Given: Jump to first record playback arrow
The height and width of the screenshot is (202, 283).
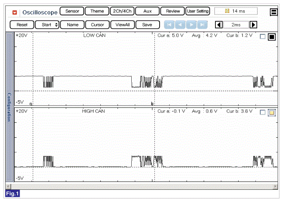Looking at the screenshot, I should click(x=169, y=25).
